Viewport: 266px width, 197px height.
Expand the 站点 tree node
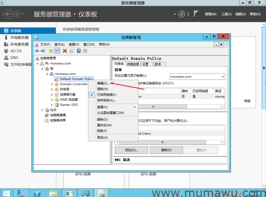[x=42, y=110]
